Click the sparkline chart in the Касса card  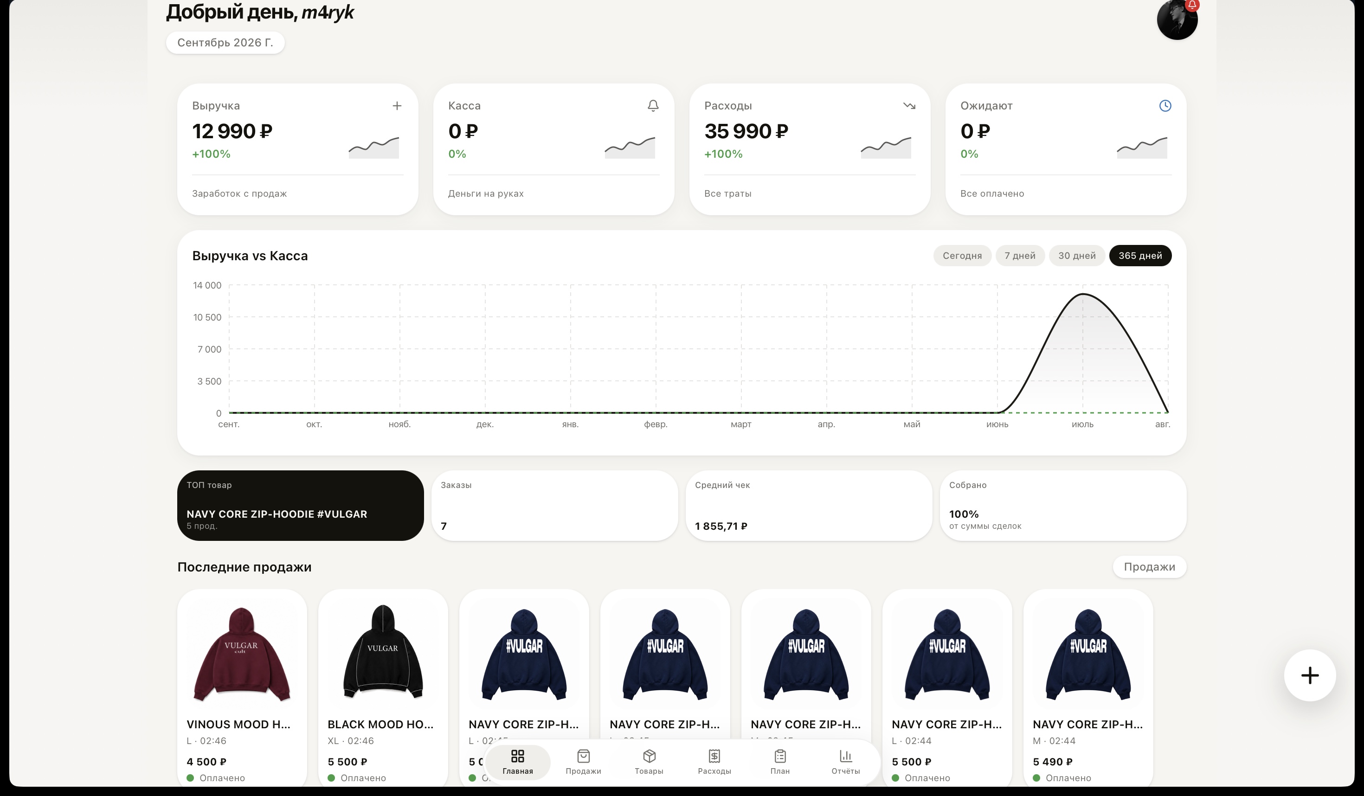630,147
